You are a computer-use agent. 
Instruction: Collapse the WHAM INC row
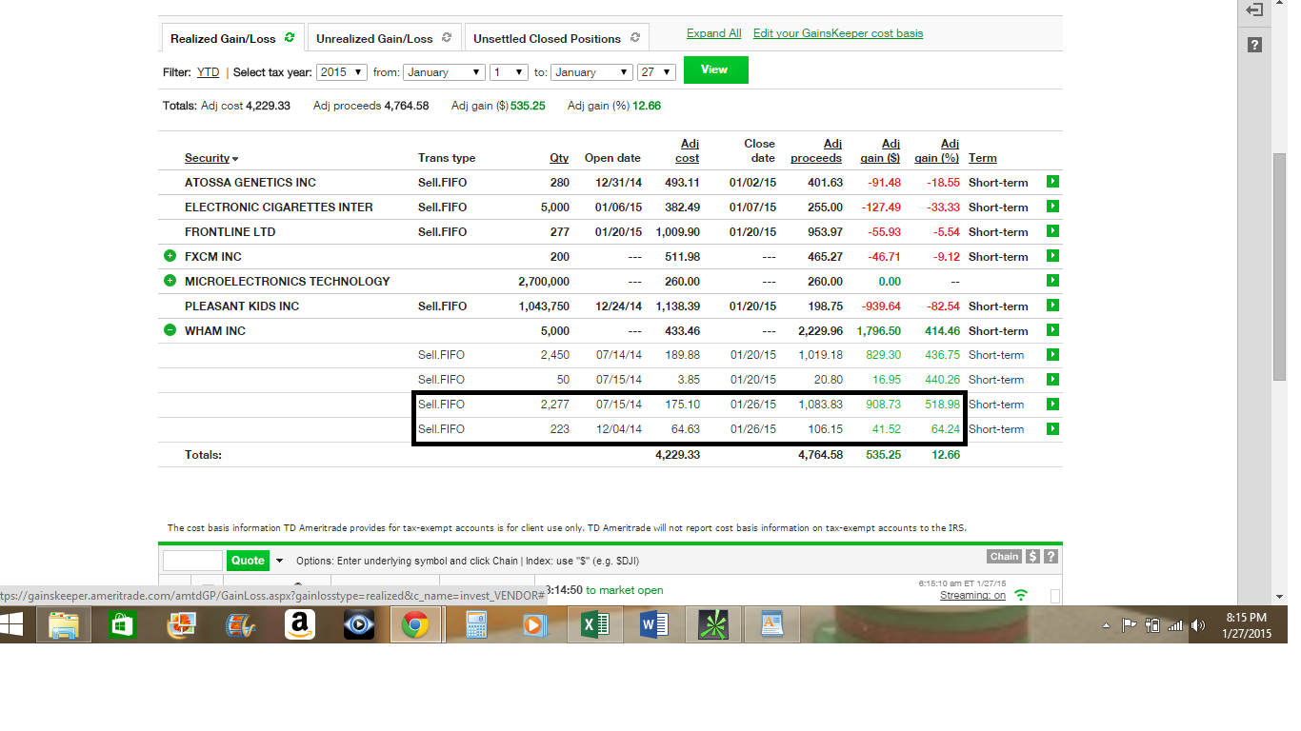coord(170,330)
